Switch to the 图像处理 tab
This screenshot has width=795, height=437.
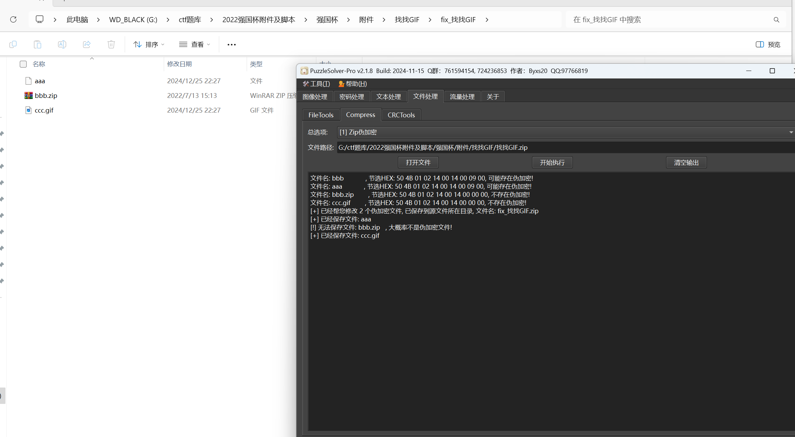[315, 97]
